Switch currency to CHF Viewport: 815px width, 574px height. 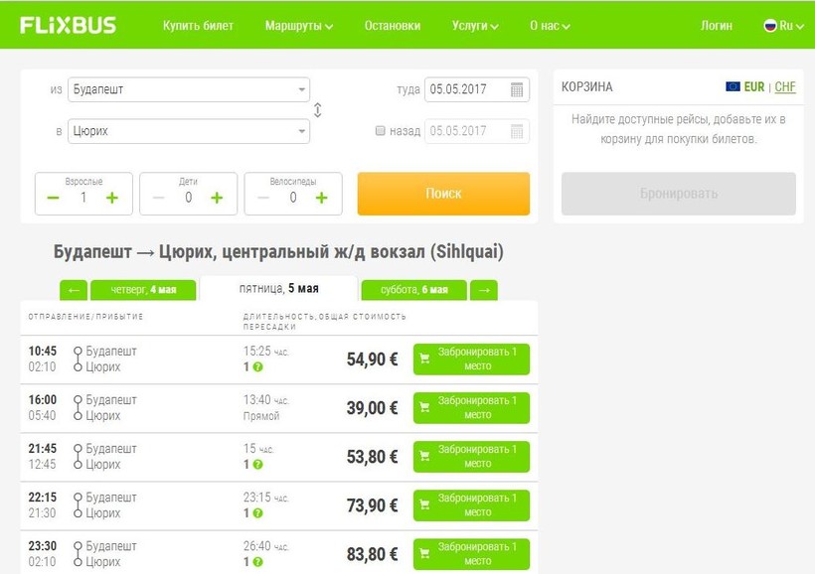pos(785,87)
